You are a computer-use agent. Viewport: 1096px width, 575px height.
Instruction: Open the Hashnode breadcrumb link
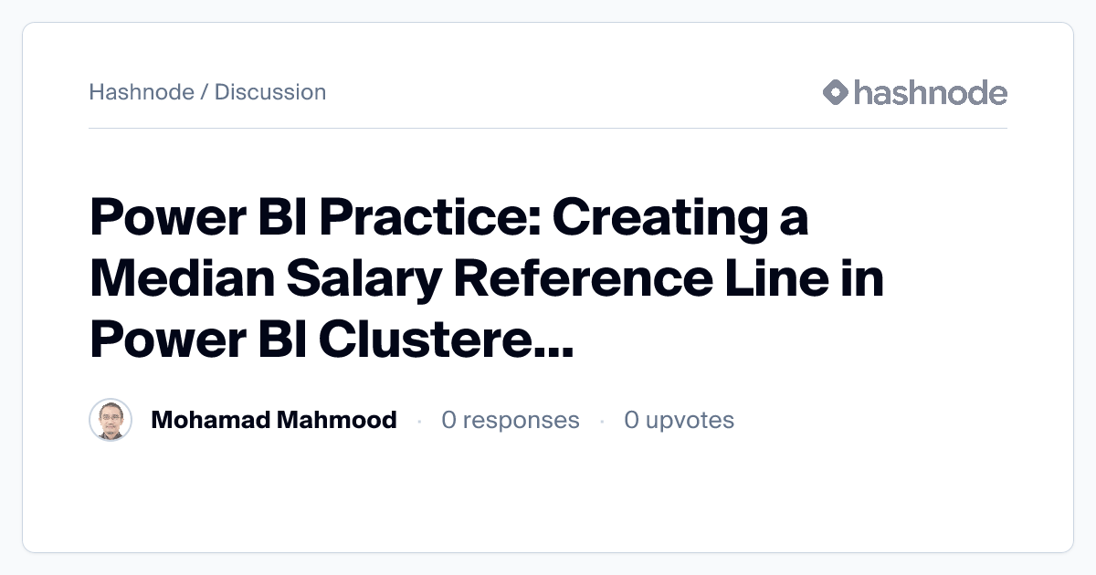pos(141,92)
